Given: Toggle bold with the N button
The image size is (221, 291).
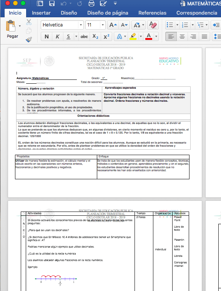Looking at the screenshot, I should click(47, 36).
